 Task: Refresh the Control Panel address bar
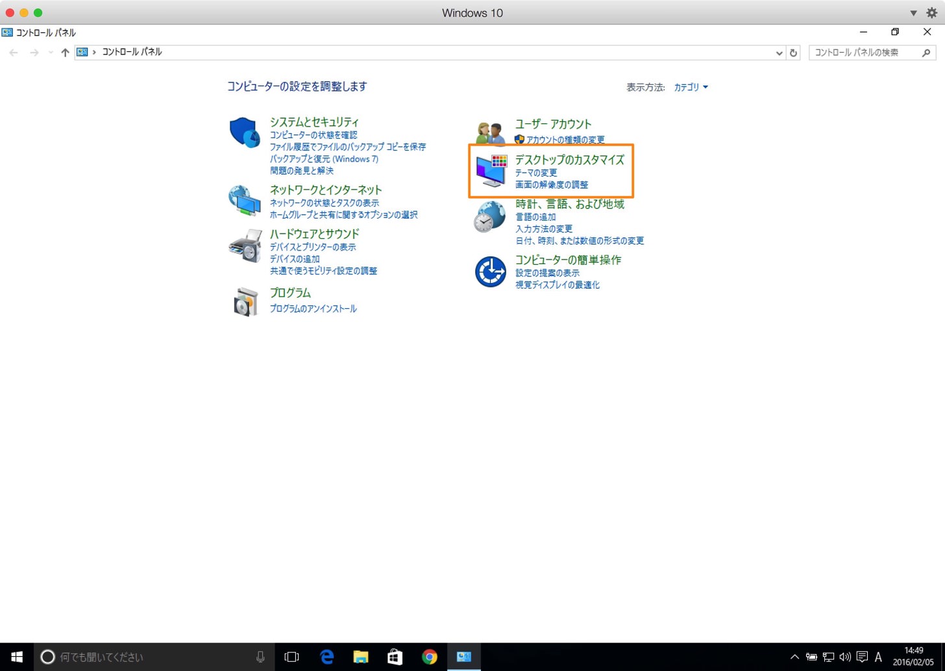(793, 53)
